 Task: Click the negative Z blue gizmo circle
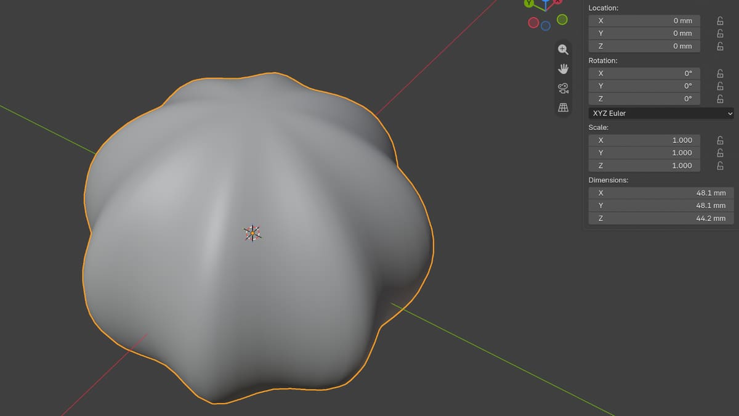click(546, 26)
